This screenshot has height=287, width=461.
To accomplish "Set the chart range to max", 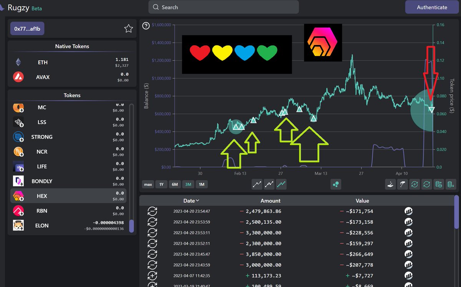I will [148, 184].
